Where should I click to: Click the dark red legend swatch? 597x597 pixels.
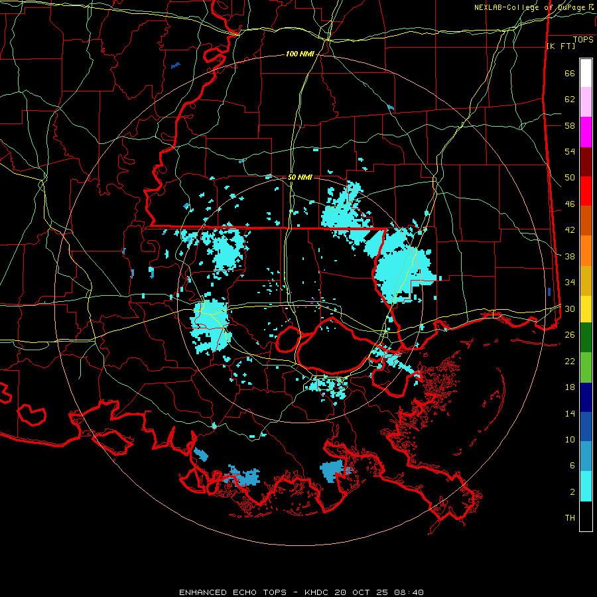pyautogui.click(x=586, y=162)
